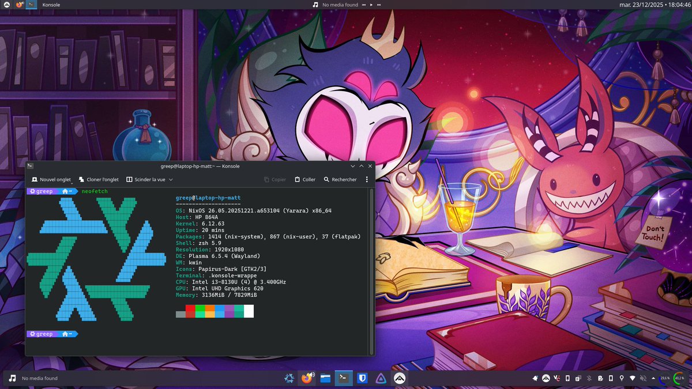Click the NixOS ASCII logo in the terminal

96,259
